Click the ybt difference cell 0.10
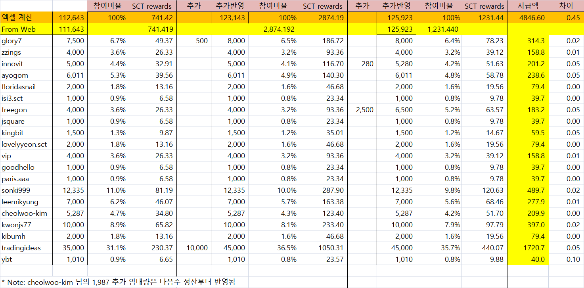The height and width of the screenshot is (288, 584). pyautogui.click(x=566, y=259)
